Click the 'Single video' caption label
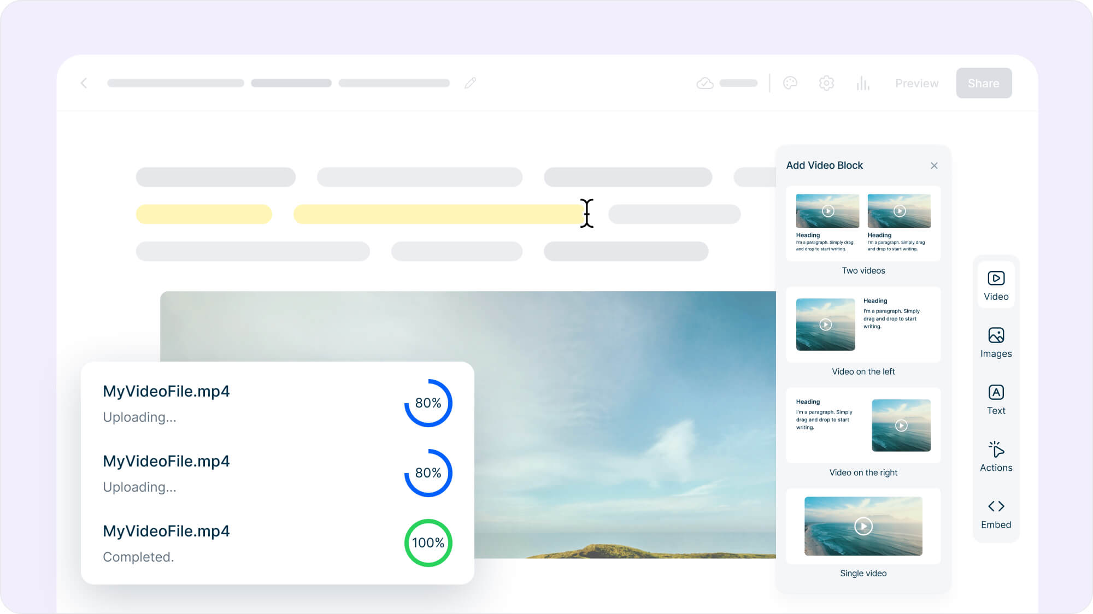This screenshot has height=614, width=1093. click(x=863, y=573)
